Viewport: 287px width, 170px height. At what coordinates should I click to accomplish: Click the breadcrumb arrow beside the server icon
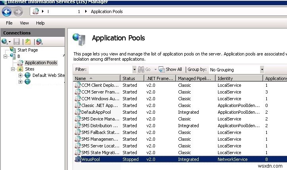click(x=43, y=11)
